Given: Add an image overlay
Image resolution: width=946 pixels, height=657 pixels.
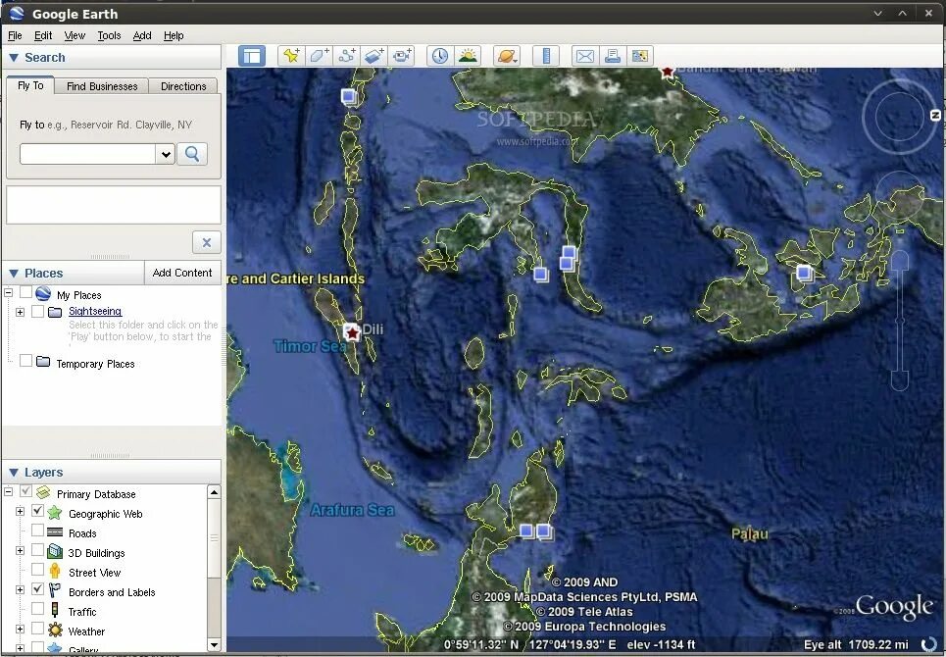Looking at the screenshot, I should [x=374, y=56].
